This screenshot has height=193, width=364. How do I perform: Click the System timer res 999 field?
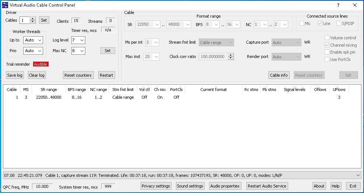pyautogui.click(x=108, y=187)
